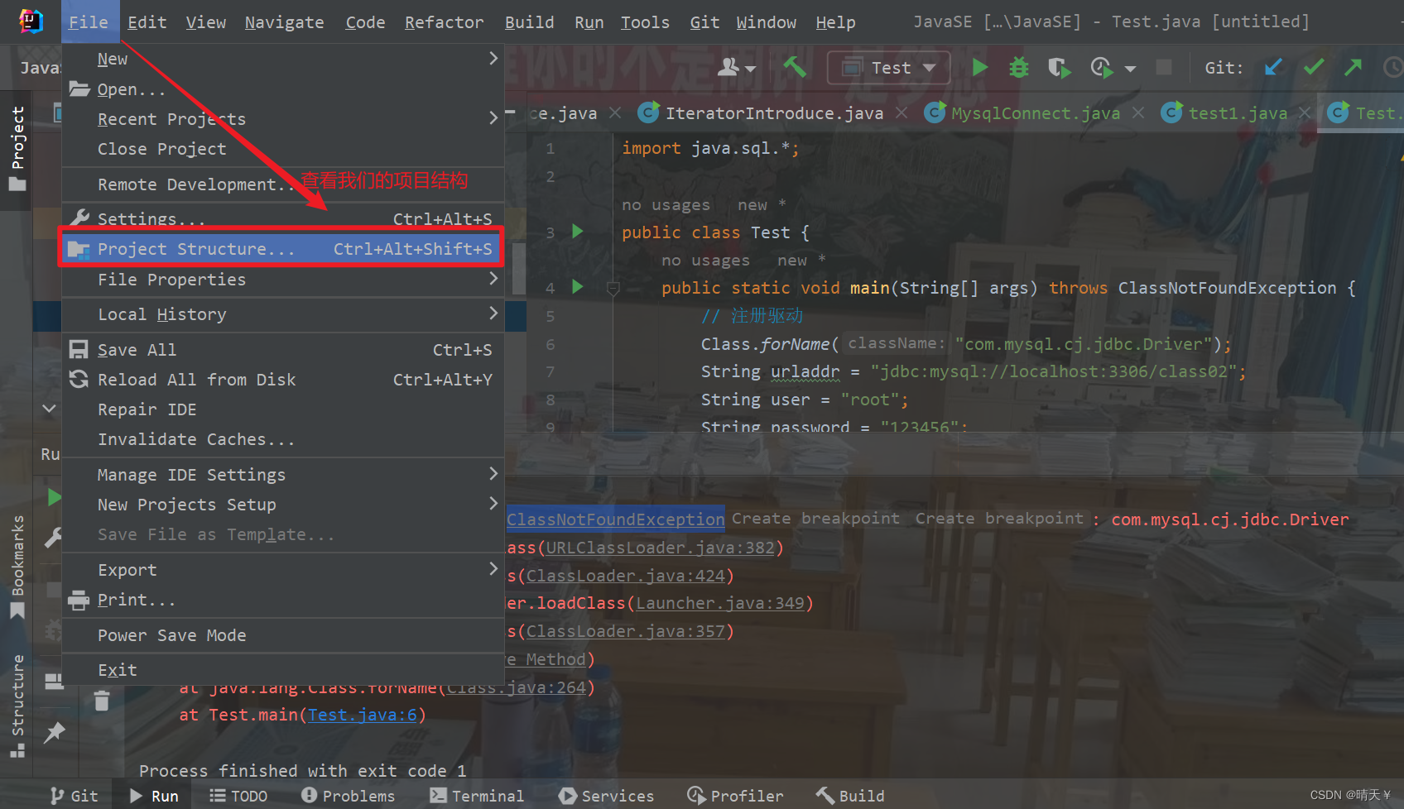Click the green Run button in toolbar
This screenshot has height=809, width=1404.
(x=979, y=67)
